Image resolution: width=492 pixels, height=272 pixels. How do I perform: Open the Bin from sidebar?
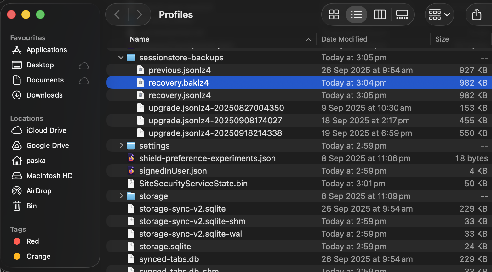click(31, 206)
